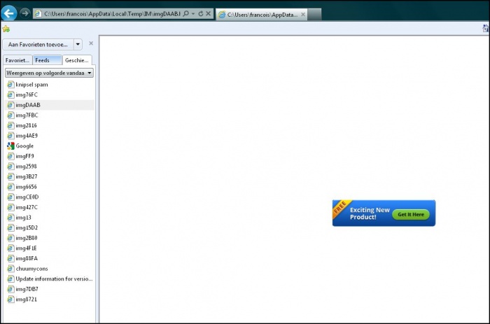Open the Weergeven op volgorde dropdown

pos(49,73)
